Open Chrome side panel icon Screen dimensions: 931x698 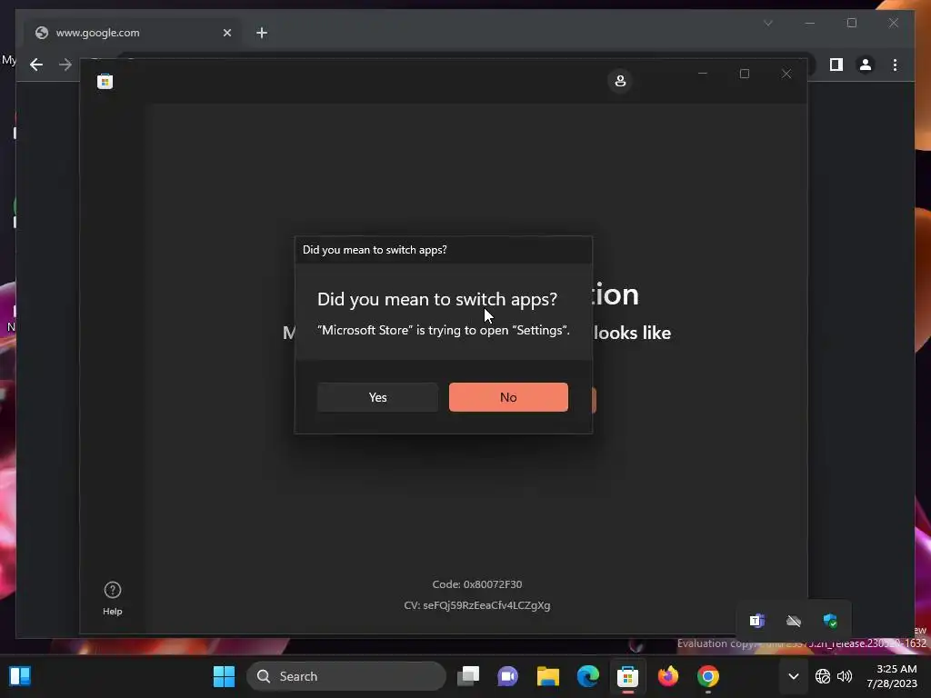pos(836,65)
